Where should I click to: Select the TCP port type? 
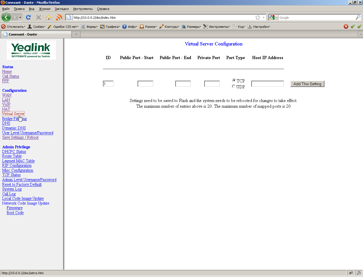click(x=234, y=80)
